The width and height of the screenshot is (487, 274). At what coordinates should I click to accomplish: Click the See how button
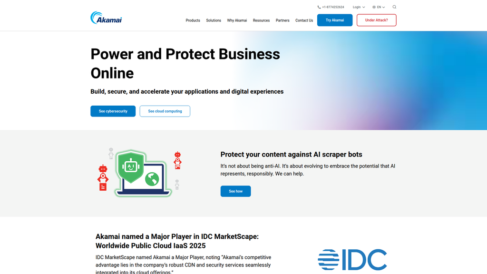[236, 191]
